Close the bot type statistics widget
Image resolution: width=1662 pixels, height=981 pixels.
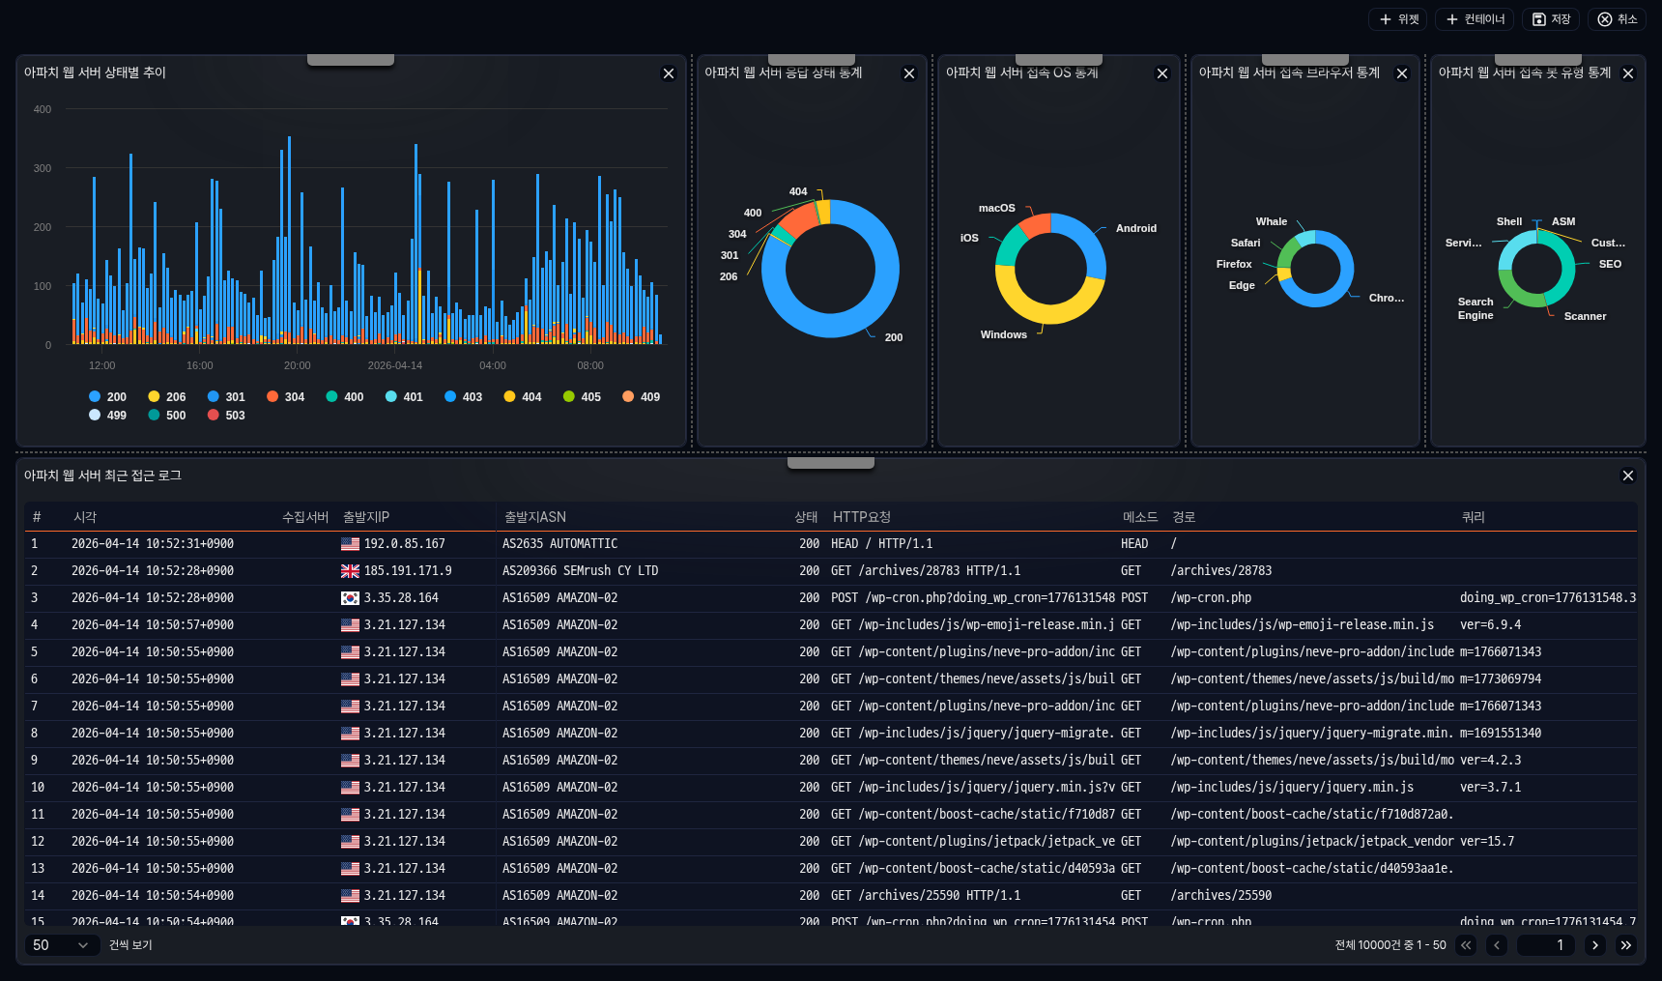1628,73
